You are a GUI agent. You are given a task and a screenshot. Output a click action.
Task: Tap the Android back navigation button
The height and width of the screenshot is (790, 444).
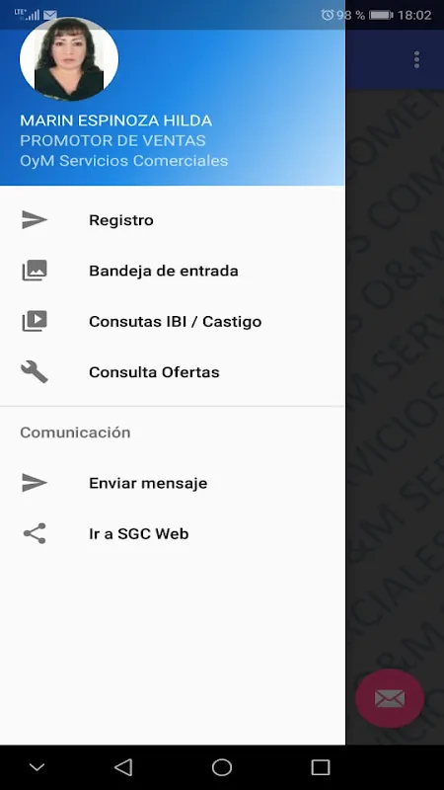click(x=123, y=767)
